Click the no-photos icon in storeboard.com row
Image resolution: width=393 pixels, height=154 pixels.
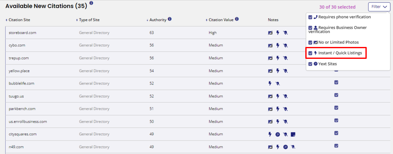click(270, 33)
